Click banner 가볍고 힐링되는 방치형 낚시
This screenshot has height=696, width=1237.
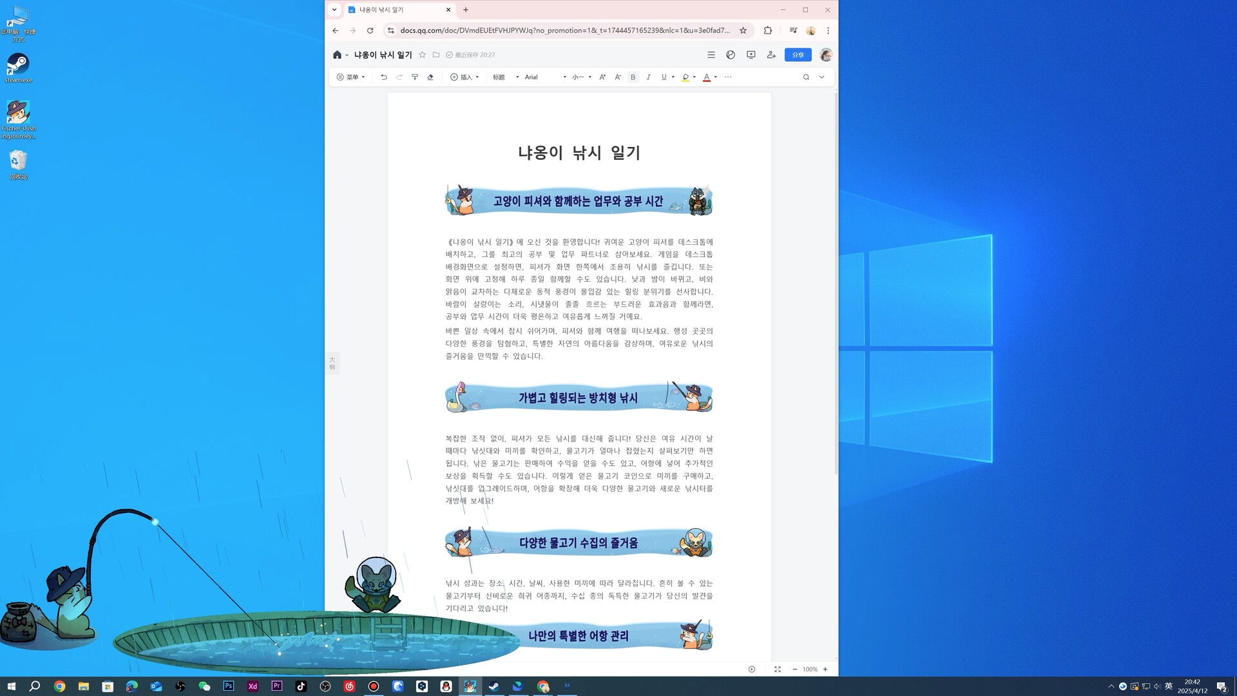[579, 398]
